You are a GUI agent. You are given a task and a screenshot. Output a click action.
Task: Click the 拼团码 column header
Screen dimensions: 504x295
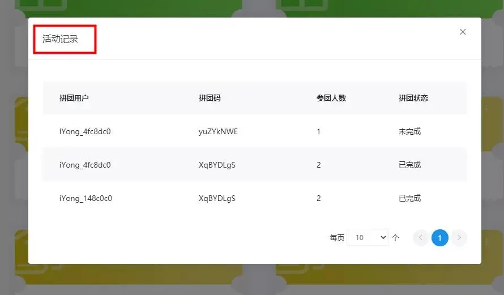point(210,98)
